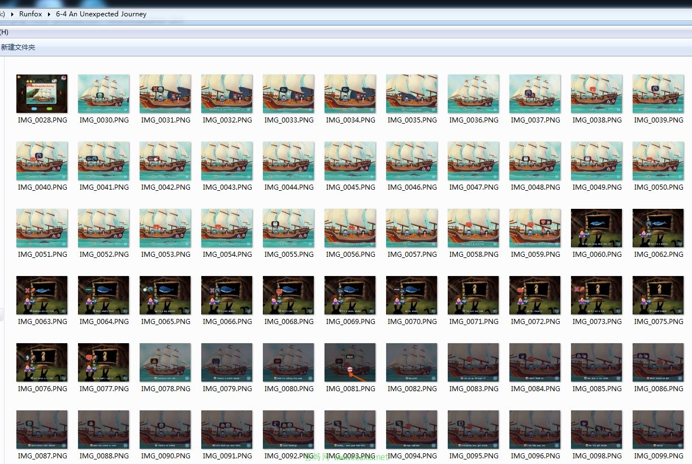
Task: Select the IMG_0057.PNG thumbnail image
Action: [x=412, y=228]
